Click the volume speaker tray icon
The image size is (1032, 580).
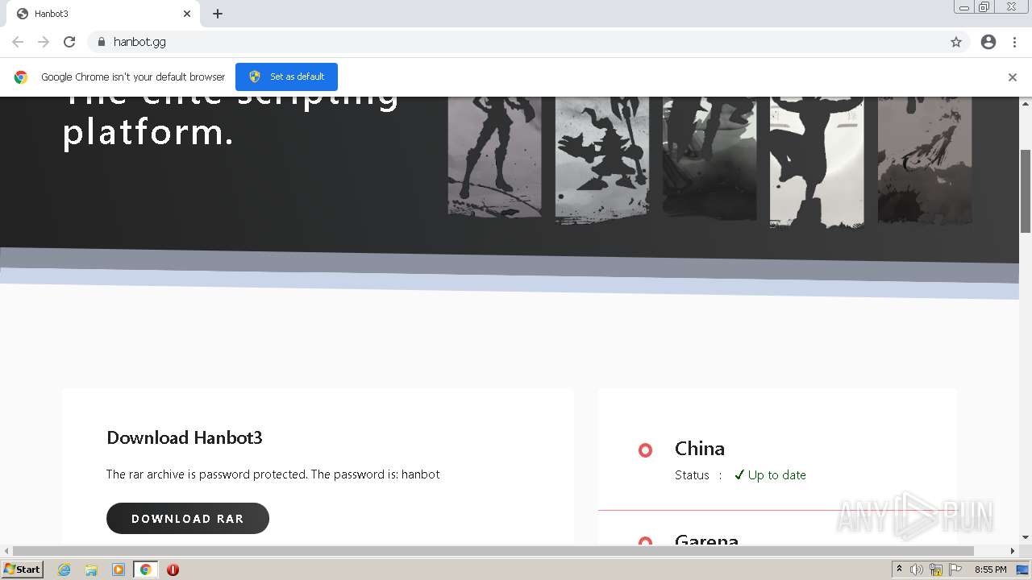click(917, 570)
